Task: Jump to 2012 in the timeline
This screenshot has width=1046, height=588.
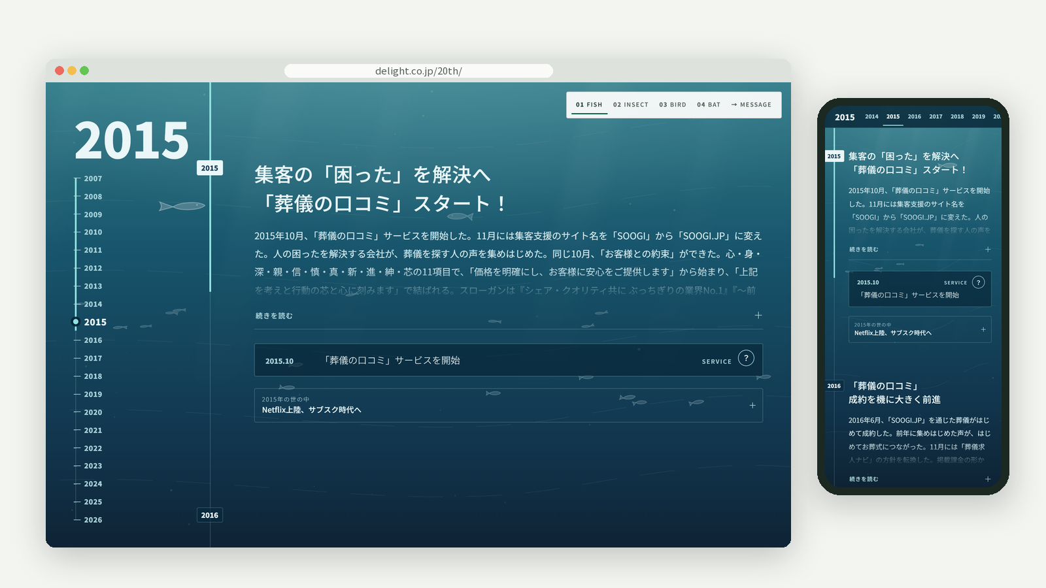Action: click(93, 269)
